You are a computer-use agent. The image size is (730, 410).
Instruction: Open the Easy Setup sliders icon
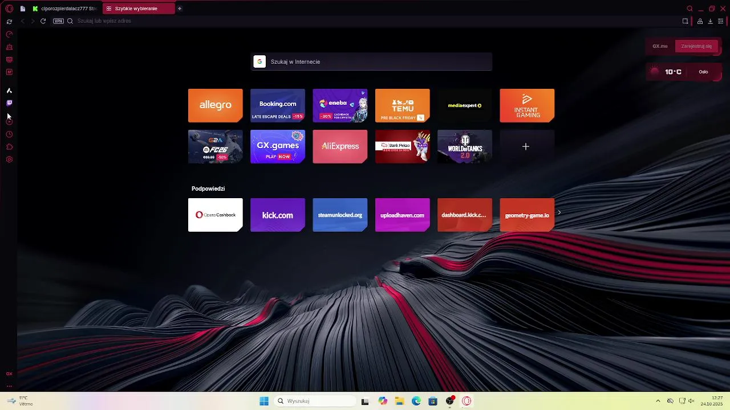pyautogui.click(x=720, y=21)
